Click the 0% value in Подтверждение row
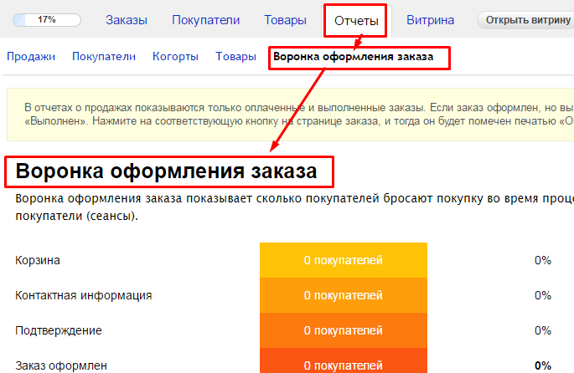 (542, 330)
